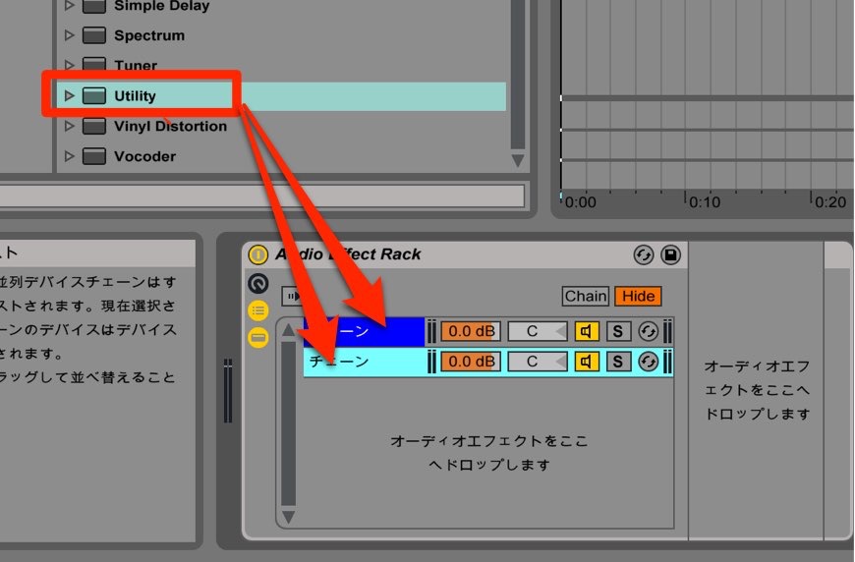Toggle the Audio Effect Rack device activator
This screenshot has height=562, width=855.
point(257,254)
